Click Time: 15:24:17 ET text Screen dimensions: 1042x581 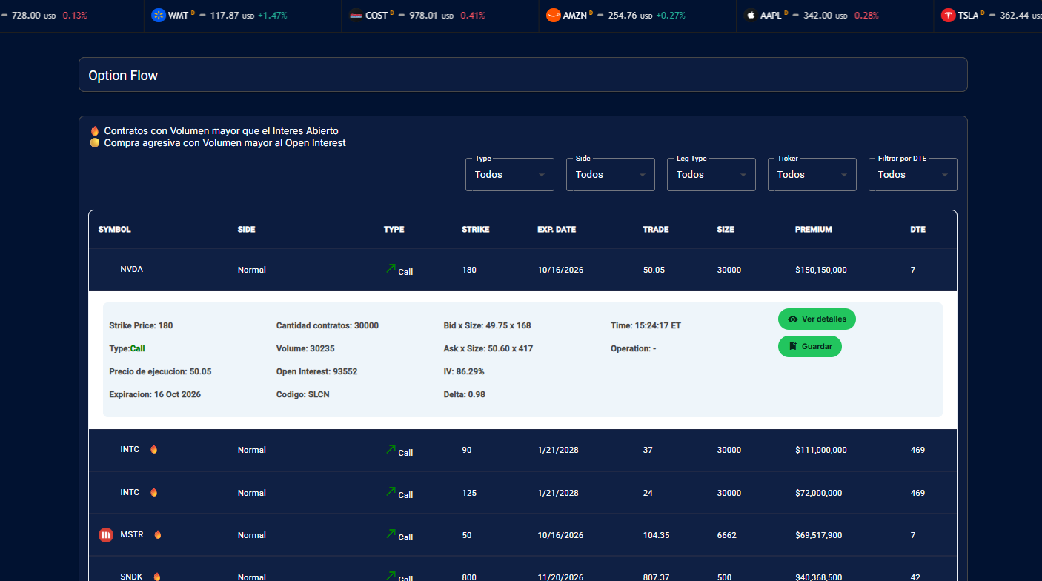646,325
